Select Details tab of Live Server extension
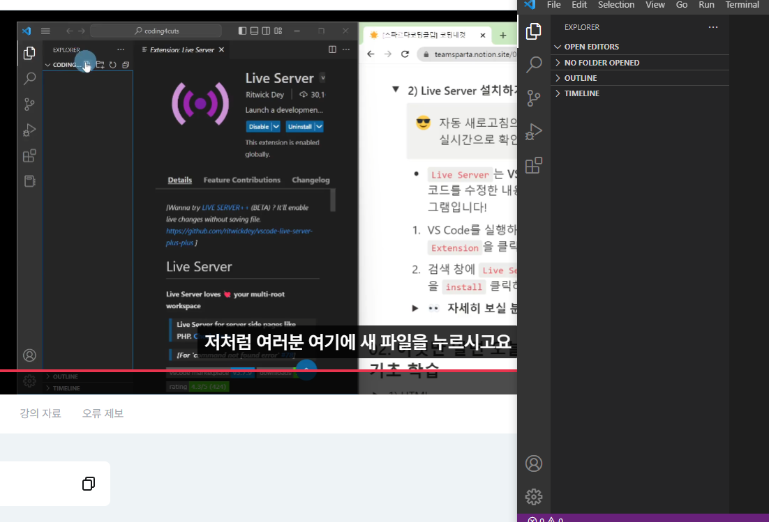 (x=180, y=180)
